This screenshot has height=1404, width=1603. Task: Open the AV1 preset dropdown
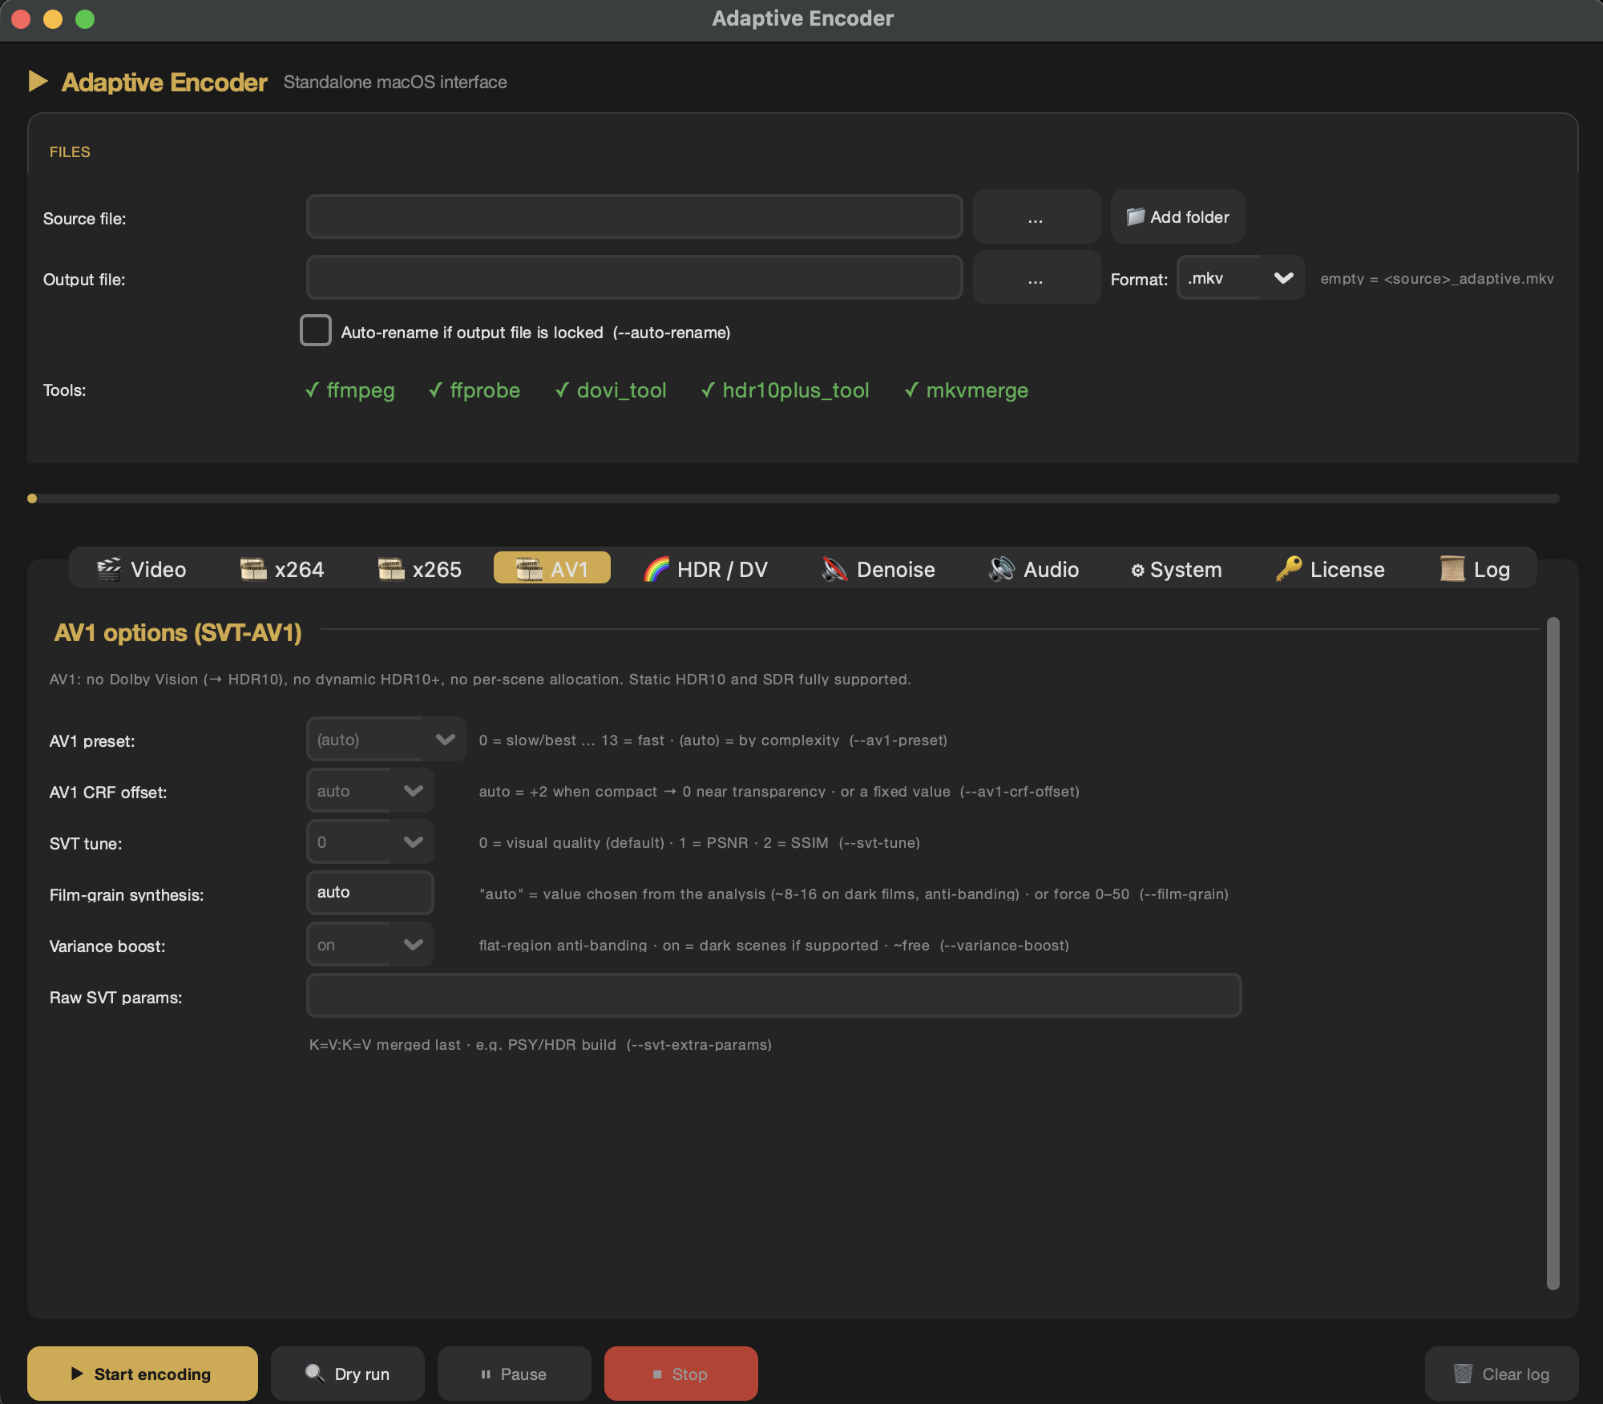click(x=386, y=739)
